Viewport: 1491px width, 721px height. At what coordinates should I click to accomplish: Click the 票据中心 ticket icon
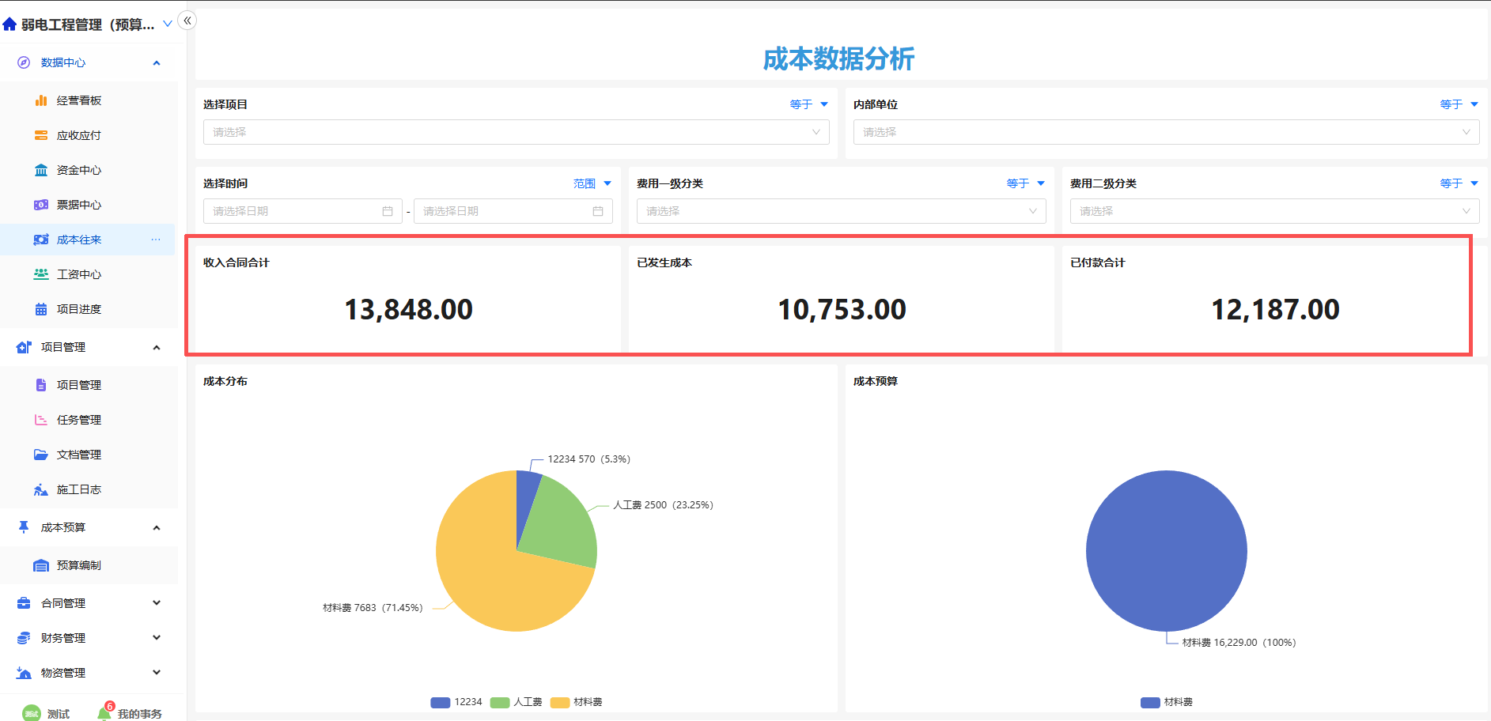click(x=41, y=205)
